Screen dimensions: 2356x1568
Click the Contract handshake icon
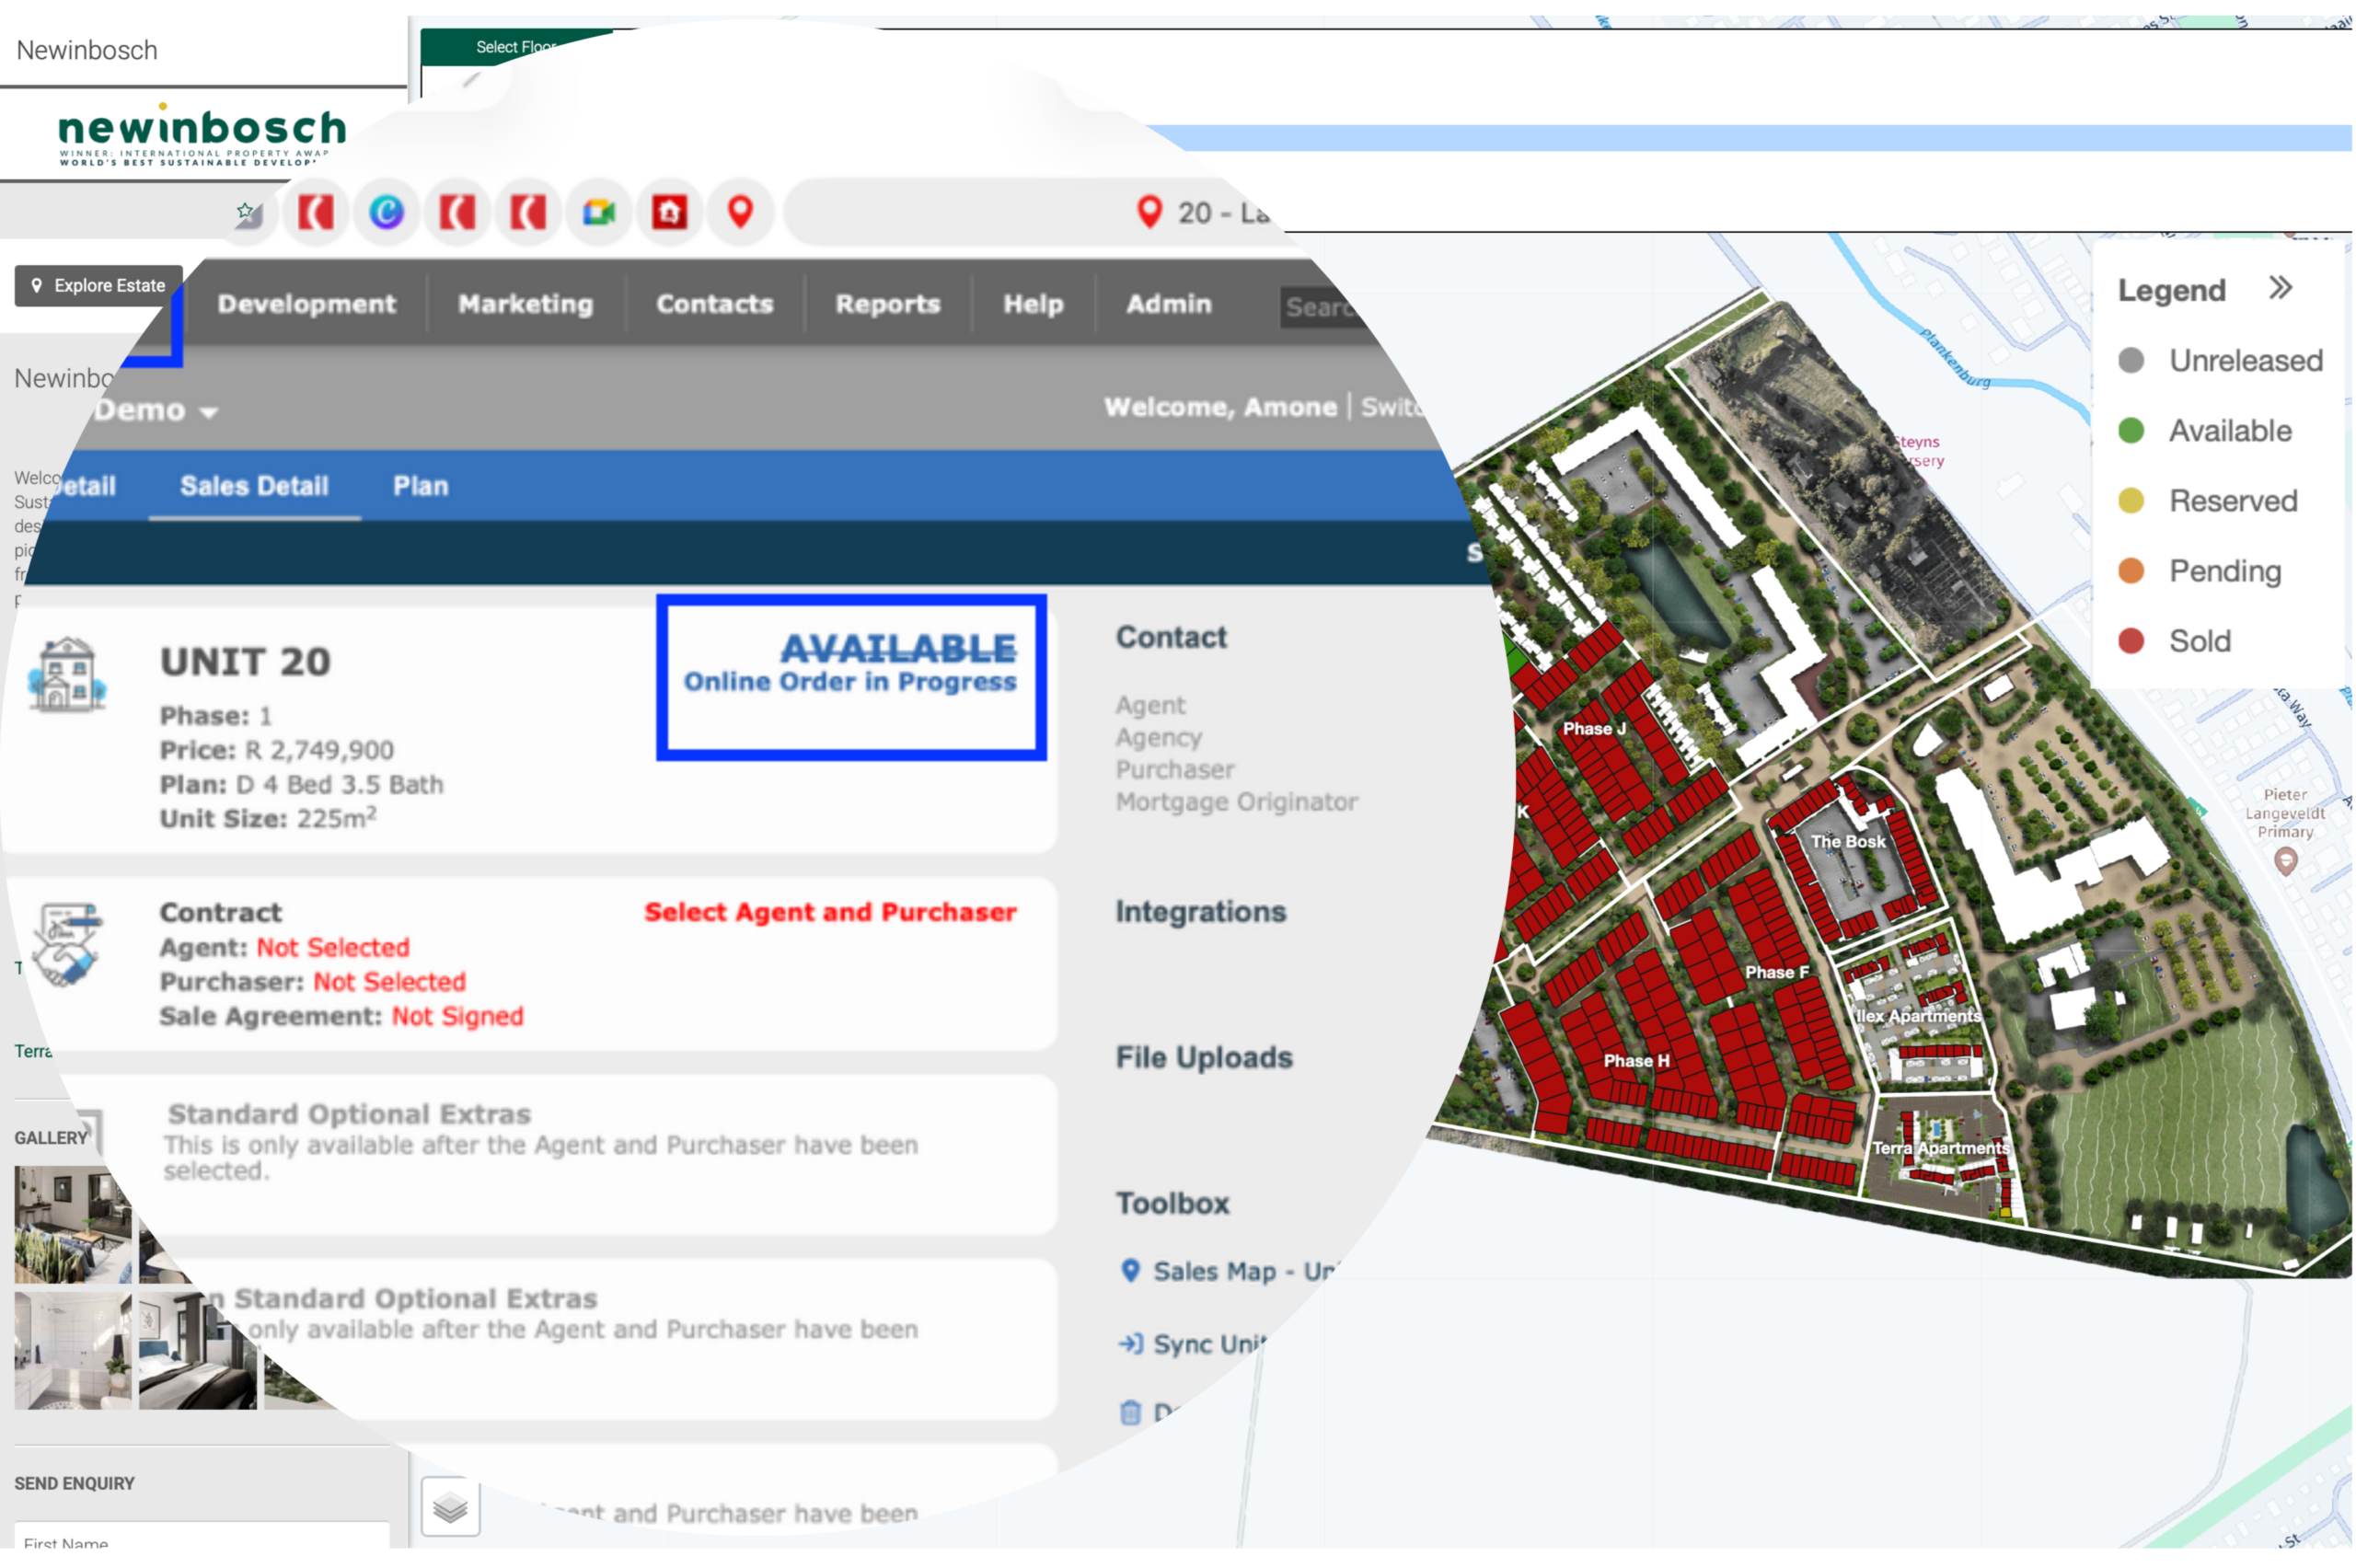66,945
